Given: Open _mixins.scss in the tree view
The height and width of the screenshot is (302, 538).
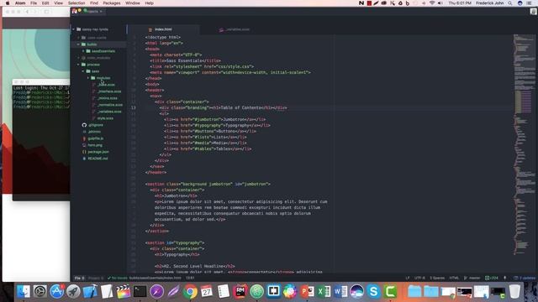Looking at the screenshot, I should pos(108,98).
